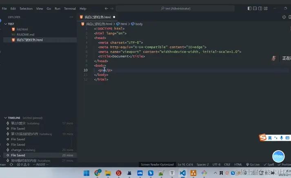The image size is (291, 178).
Task: Click the circular icon at editor top right
Action: point(284,17)
